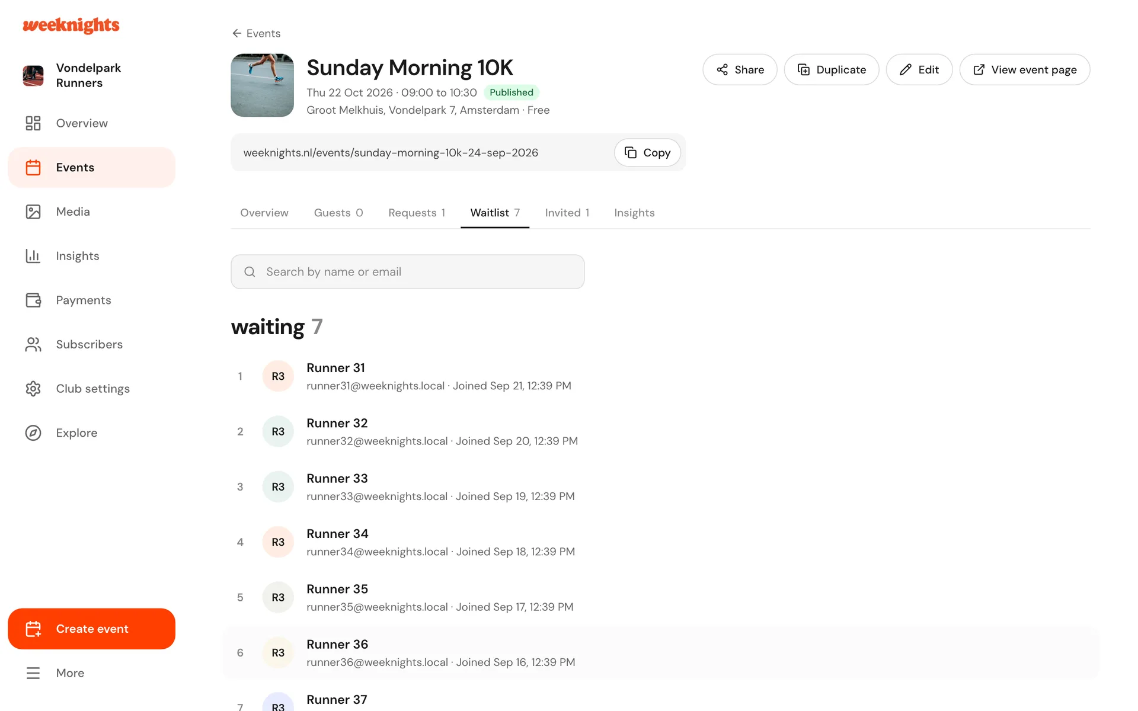Switch to the Requests tab
1138x711 pixels.
pos(417,213)
